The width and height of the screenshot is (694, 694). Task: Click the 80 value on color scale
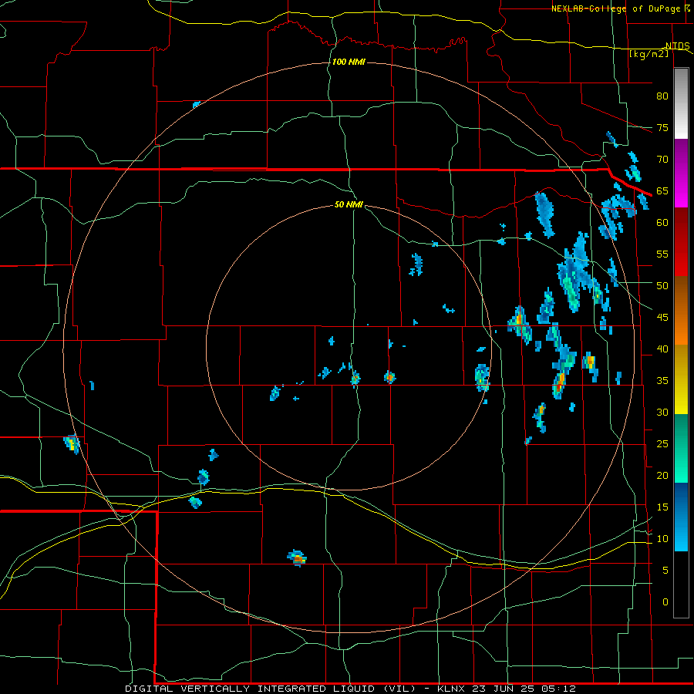tap(662, 96)
